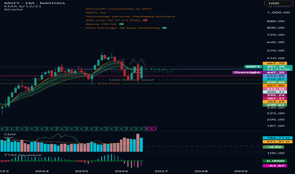Click the magenta upcoming earnings E marker
295x174 pixels.
(x=151, y=129)
